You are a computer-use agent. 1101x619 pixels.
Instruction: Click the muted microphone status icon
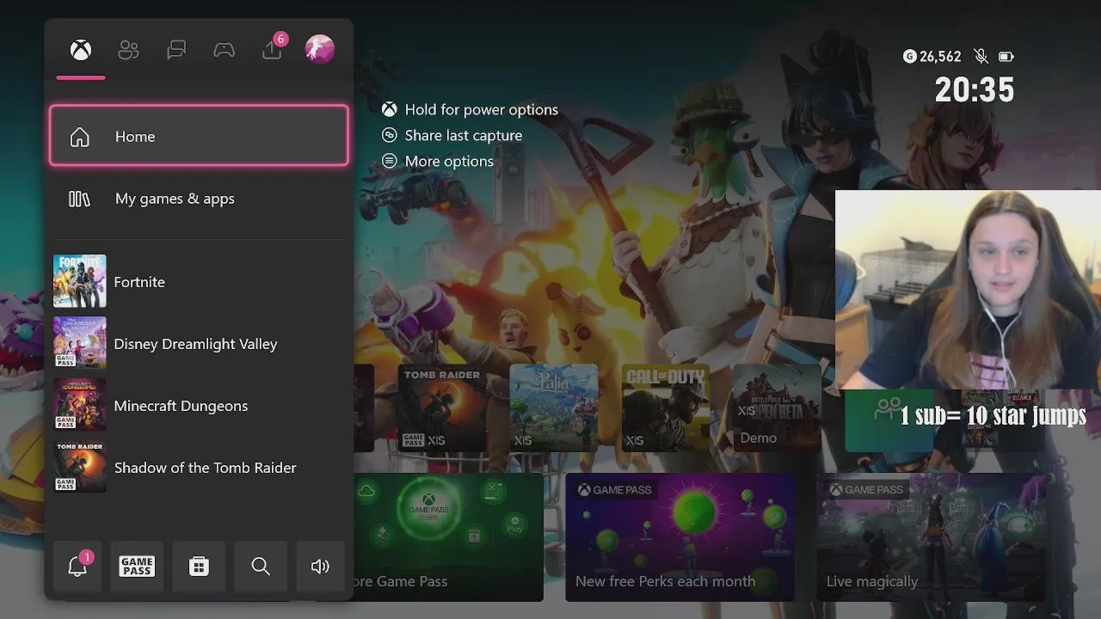(x=981, y=57)
